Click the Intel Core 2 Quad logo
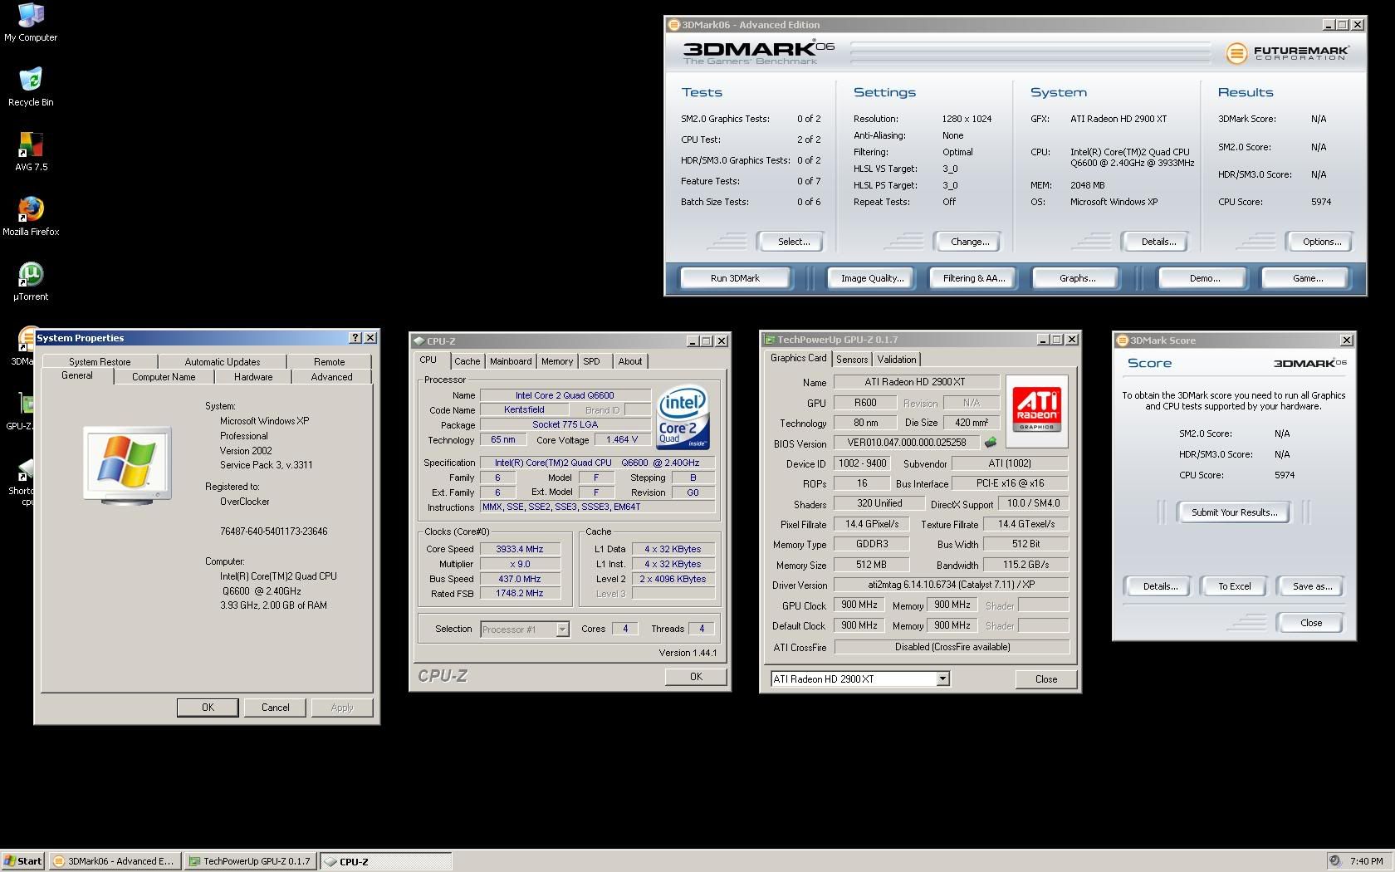This screenshot has width=1395, height=872. pyautogui.click(x=683, y=417)
